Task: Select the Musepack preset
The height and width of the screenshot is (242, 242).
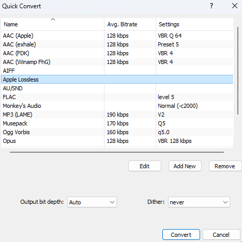Action: tap(117, 123)
